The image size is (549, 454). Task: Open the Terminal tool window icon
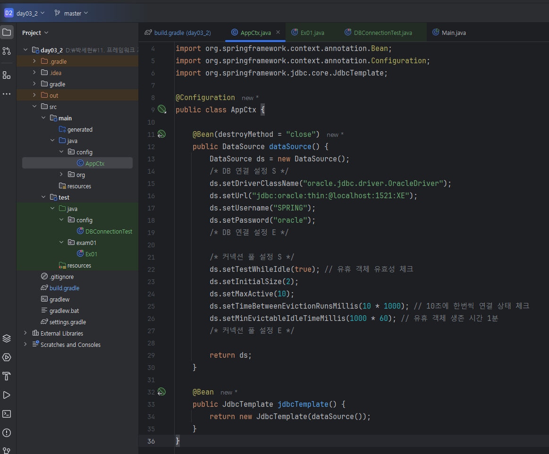[7, 414]
